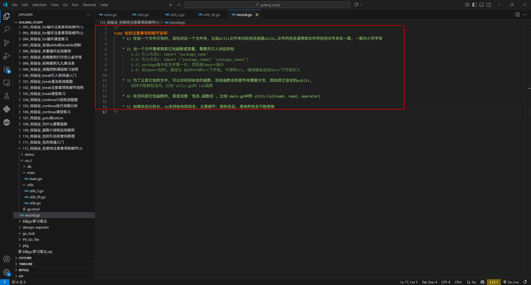Open main.go under the main folder
531x285 pixels.
pos(54,179)
